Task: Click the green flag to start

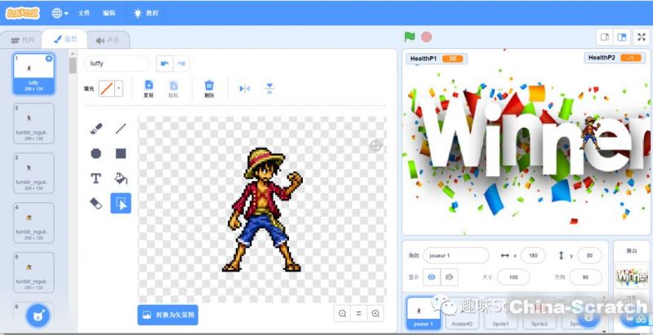Action: (x=410, y=37)
